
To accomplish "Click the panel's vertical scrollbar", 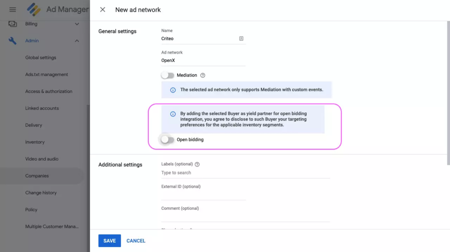I will pyautogui.click(x=448, y=93).
